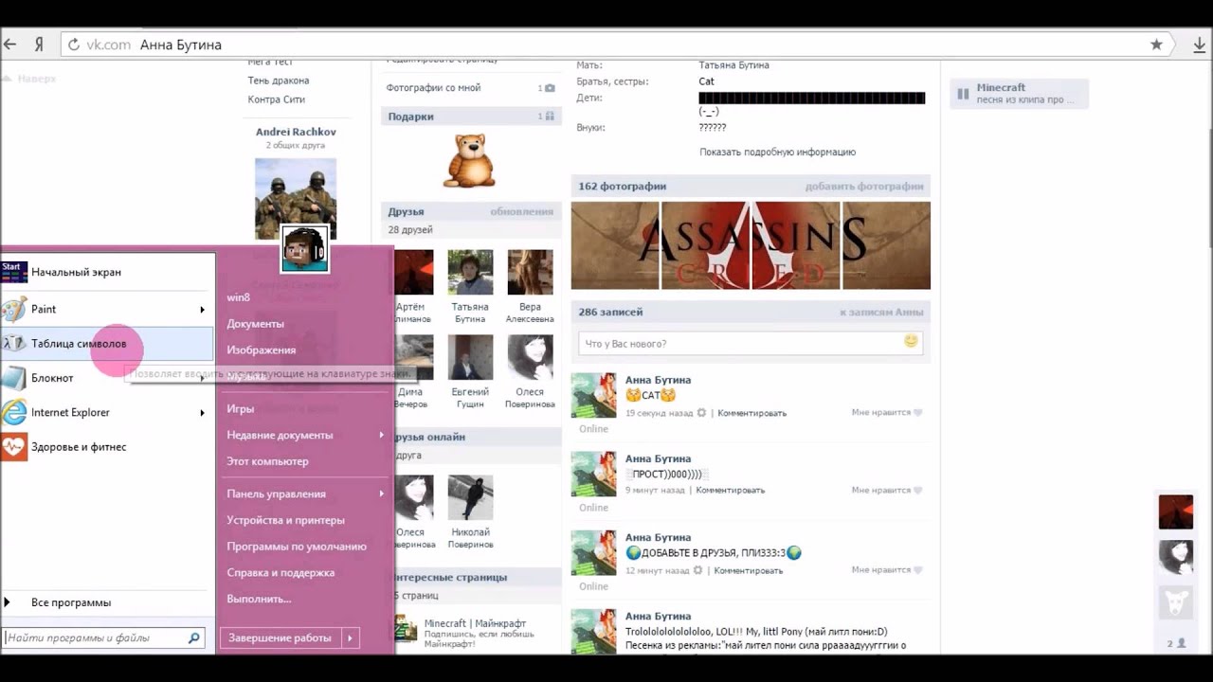Expand Недавние документы submenu
Viewport: 1213px width, 682px height.
(x=382, y=436)
